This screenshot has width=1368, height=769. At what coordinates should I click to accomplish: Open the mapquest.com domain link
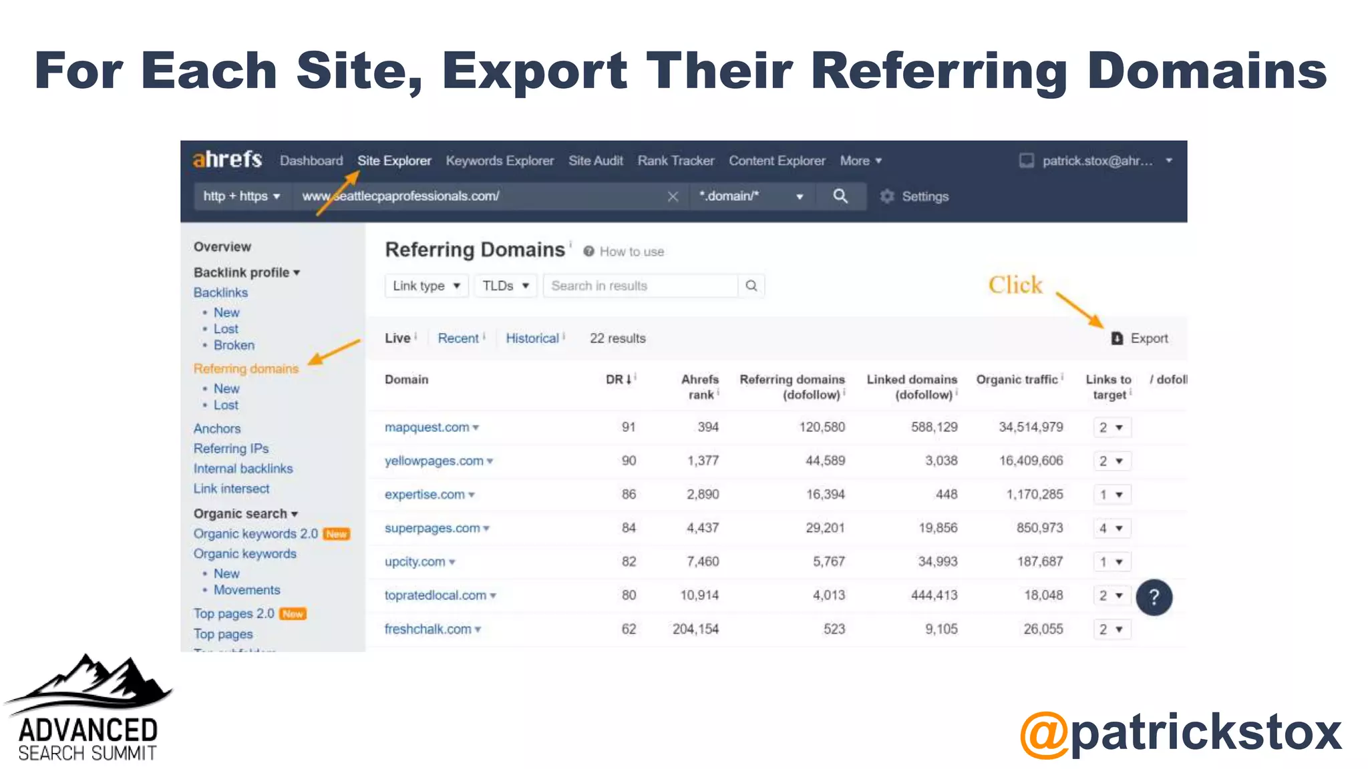click(x=427, y=427)
